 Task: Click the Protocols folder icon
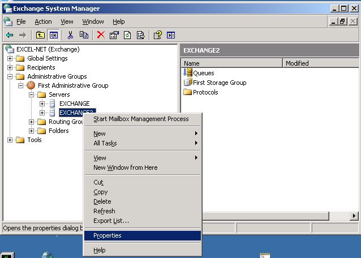188,92
